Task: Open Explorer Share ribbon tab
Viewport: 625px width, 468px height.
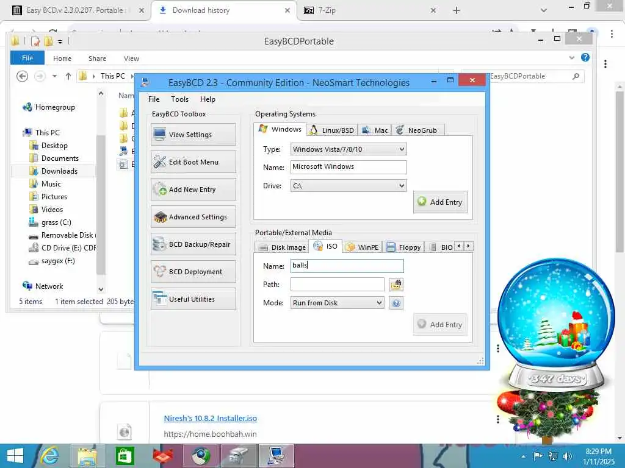Action: pyautogui.click(x=97, y=58)
